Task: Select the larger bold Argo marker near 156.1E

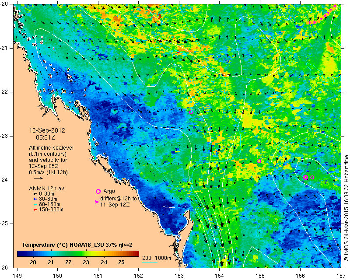Action: [306, 177]
